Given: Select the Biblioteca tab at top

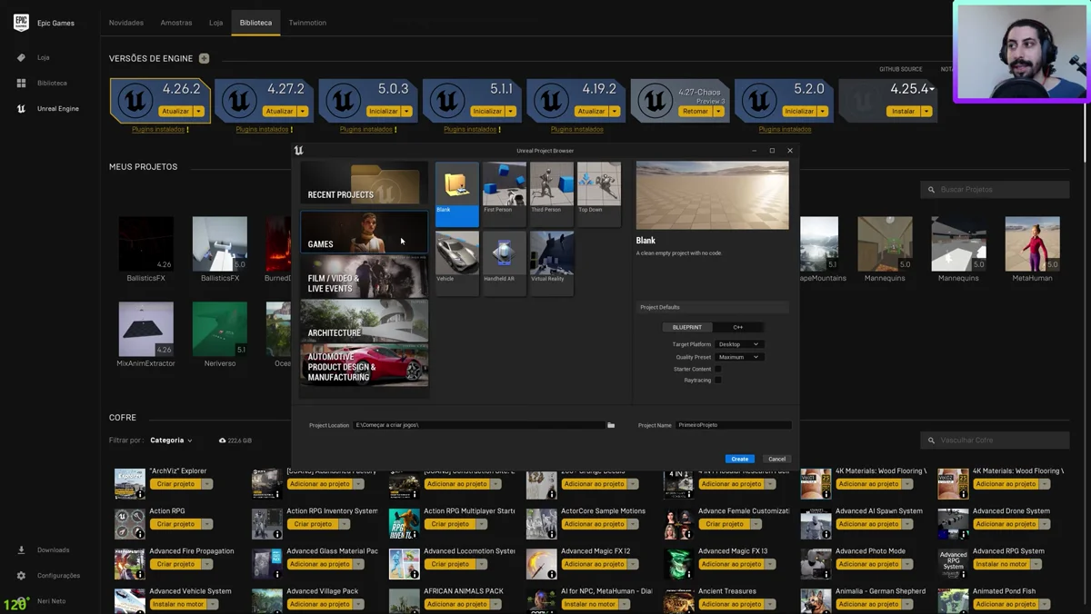Looking at the screenshot, I should tap(255, 23).
